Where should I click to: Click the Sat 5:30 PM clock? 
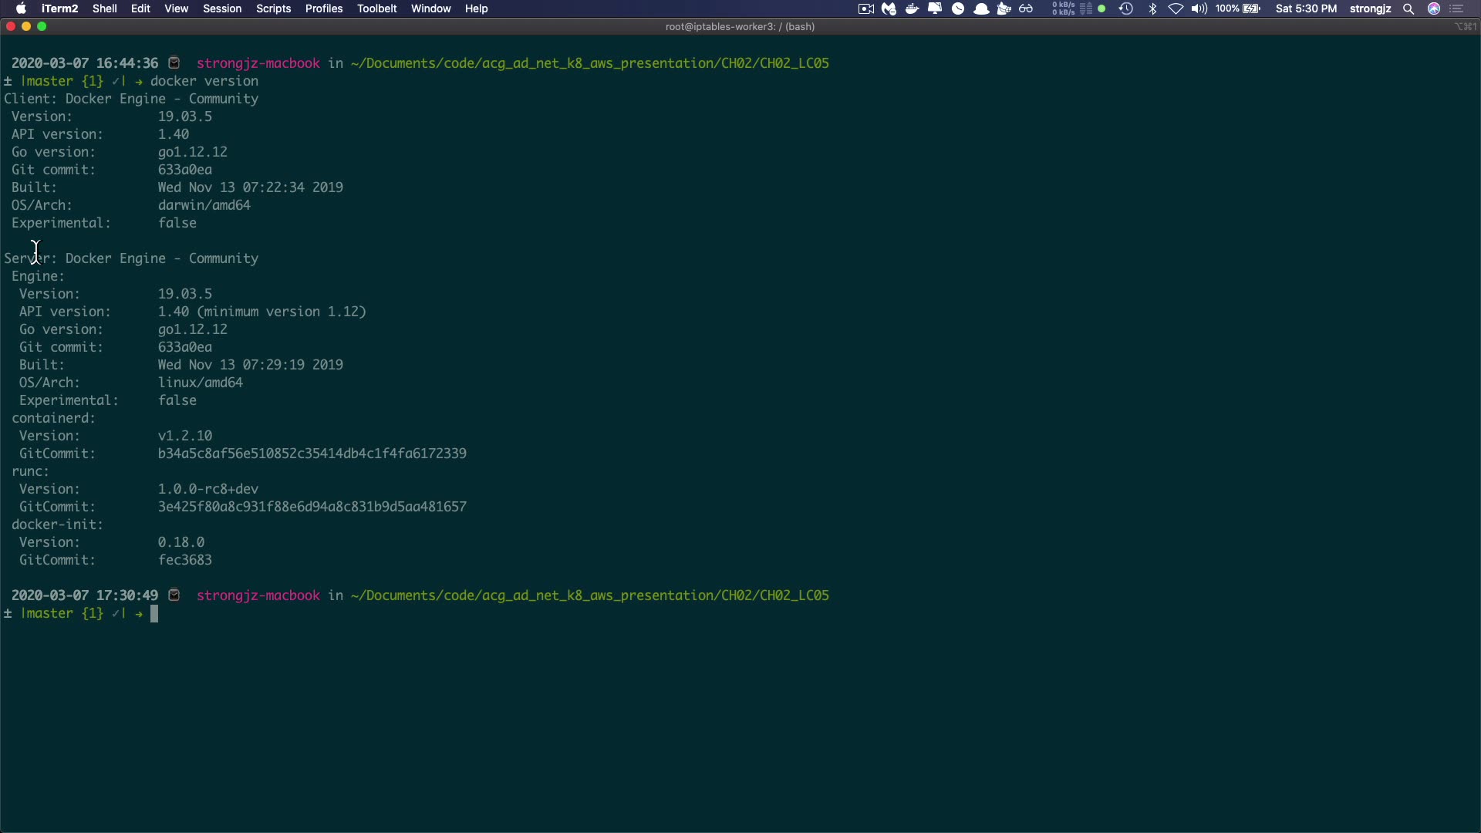click(1306, 8)
